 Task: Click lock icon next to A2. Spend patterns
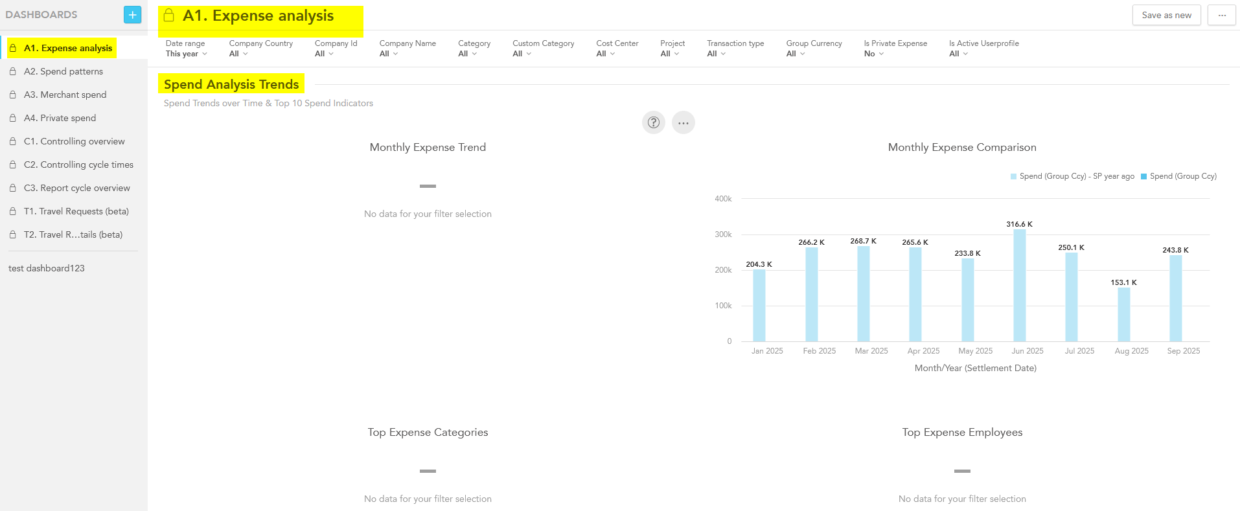tap(13, 71)
